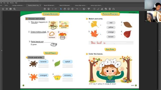
Task: Click the 'Match and write.' instruction
Action: pyautogui.click(x=96, y=19)
